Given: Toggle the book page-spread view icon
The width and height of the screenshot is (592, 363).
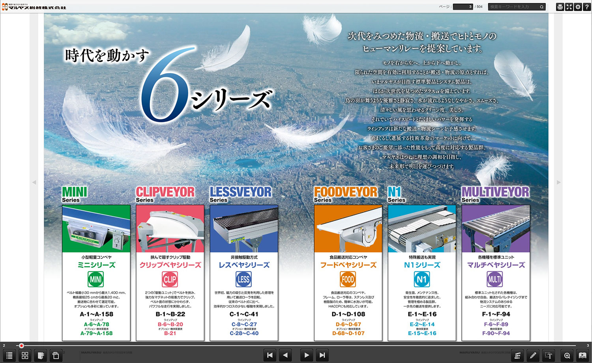Looking at the screenshot, I should [x=583, y=356].
